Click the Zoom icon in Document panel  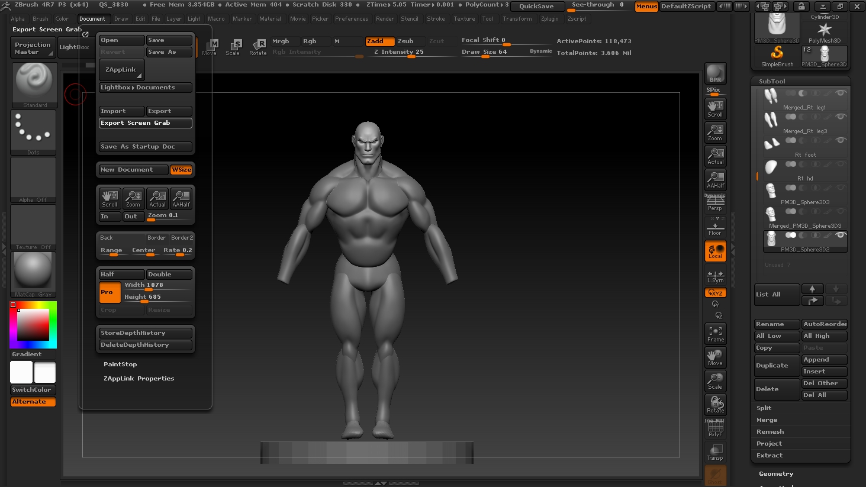click(133, 198)
